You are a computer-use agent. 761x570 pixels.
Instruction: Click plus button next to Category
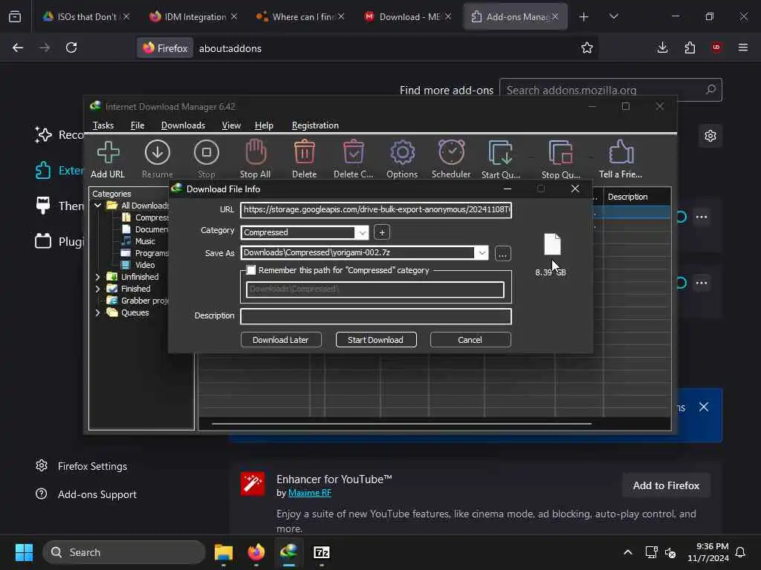click(382, 232)
